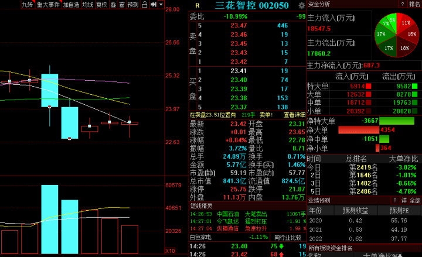Expand 全部 in the 业绩预测 panel
This screenshot has height=257, width=422.
click(x=414, y=200)
